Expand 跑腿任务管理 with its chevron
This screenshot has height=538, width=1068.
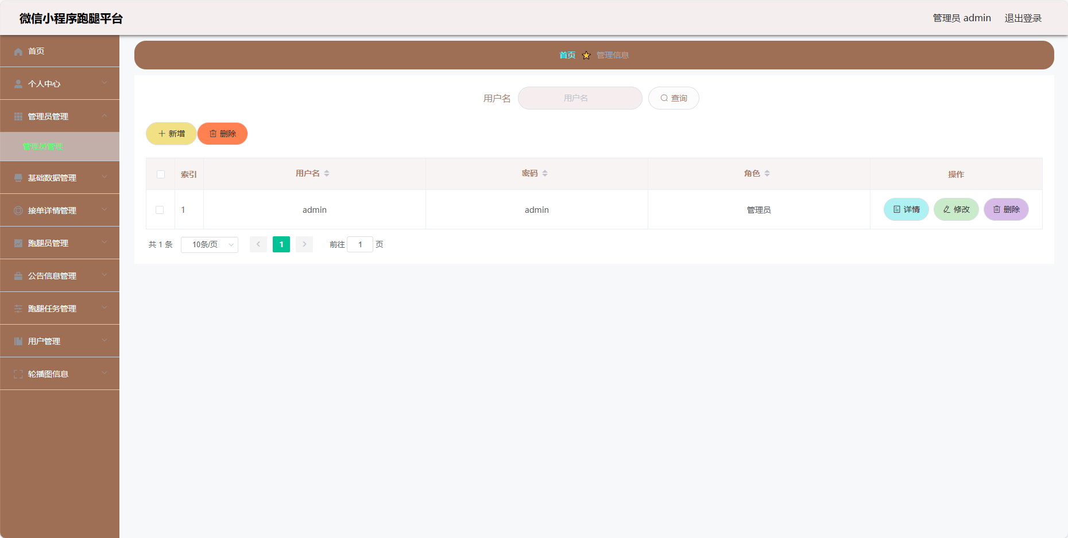tap(105, 307)
